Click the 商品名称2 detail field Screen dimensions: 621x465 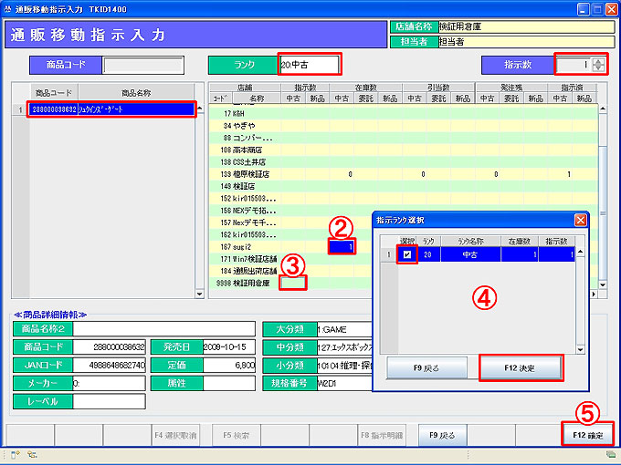coord(164,329)
